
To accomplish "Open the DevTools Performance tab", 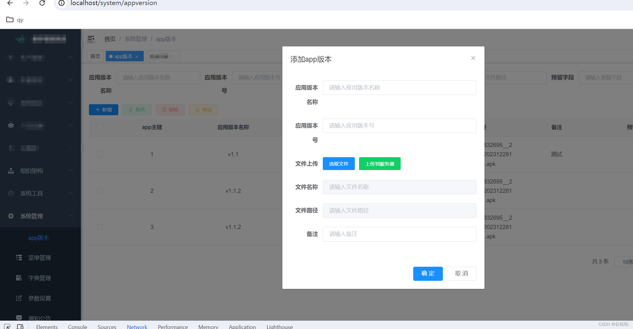I will [x=173, y=327].
